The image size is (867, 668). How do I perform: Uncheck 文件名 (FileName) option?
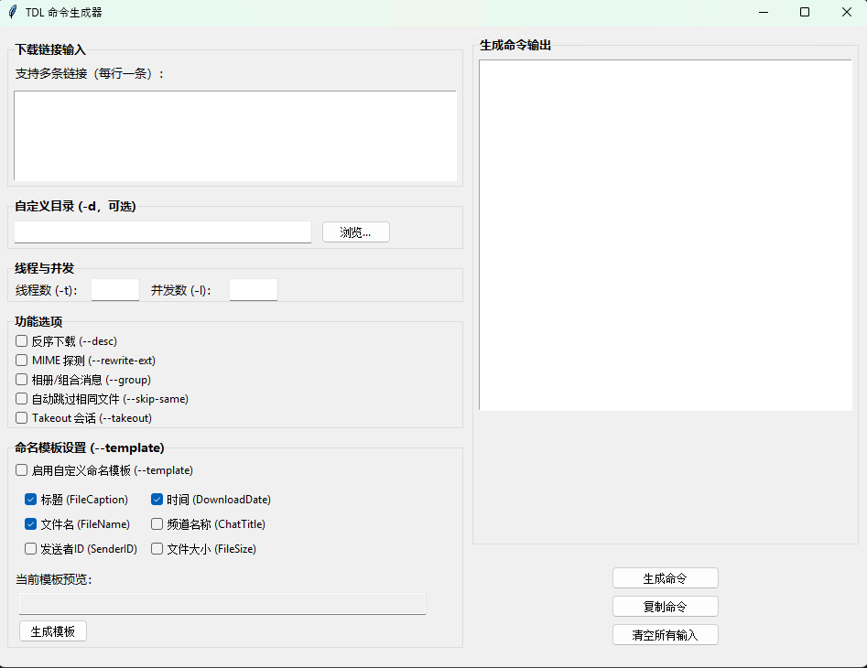pyautogui.click(x=31, y=524)
